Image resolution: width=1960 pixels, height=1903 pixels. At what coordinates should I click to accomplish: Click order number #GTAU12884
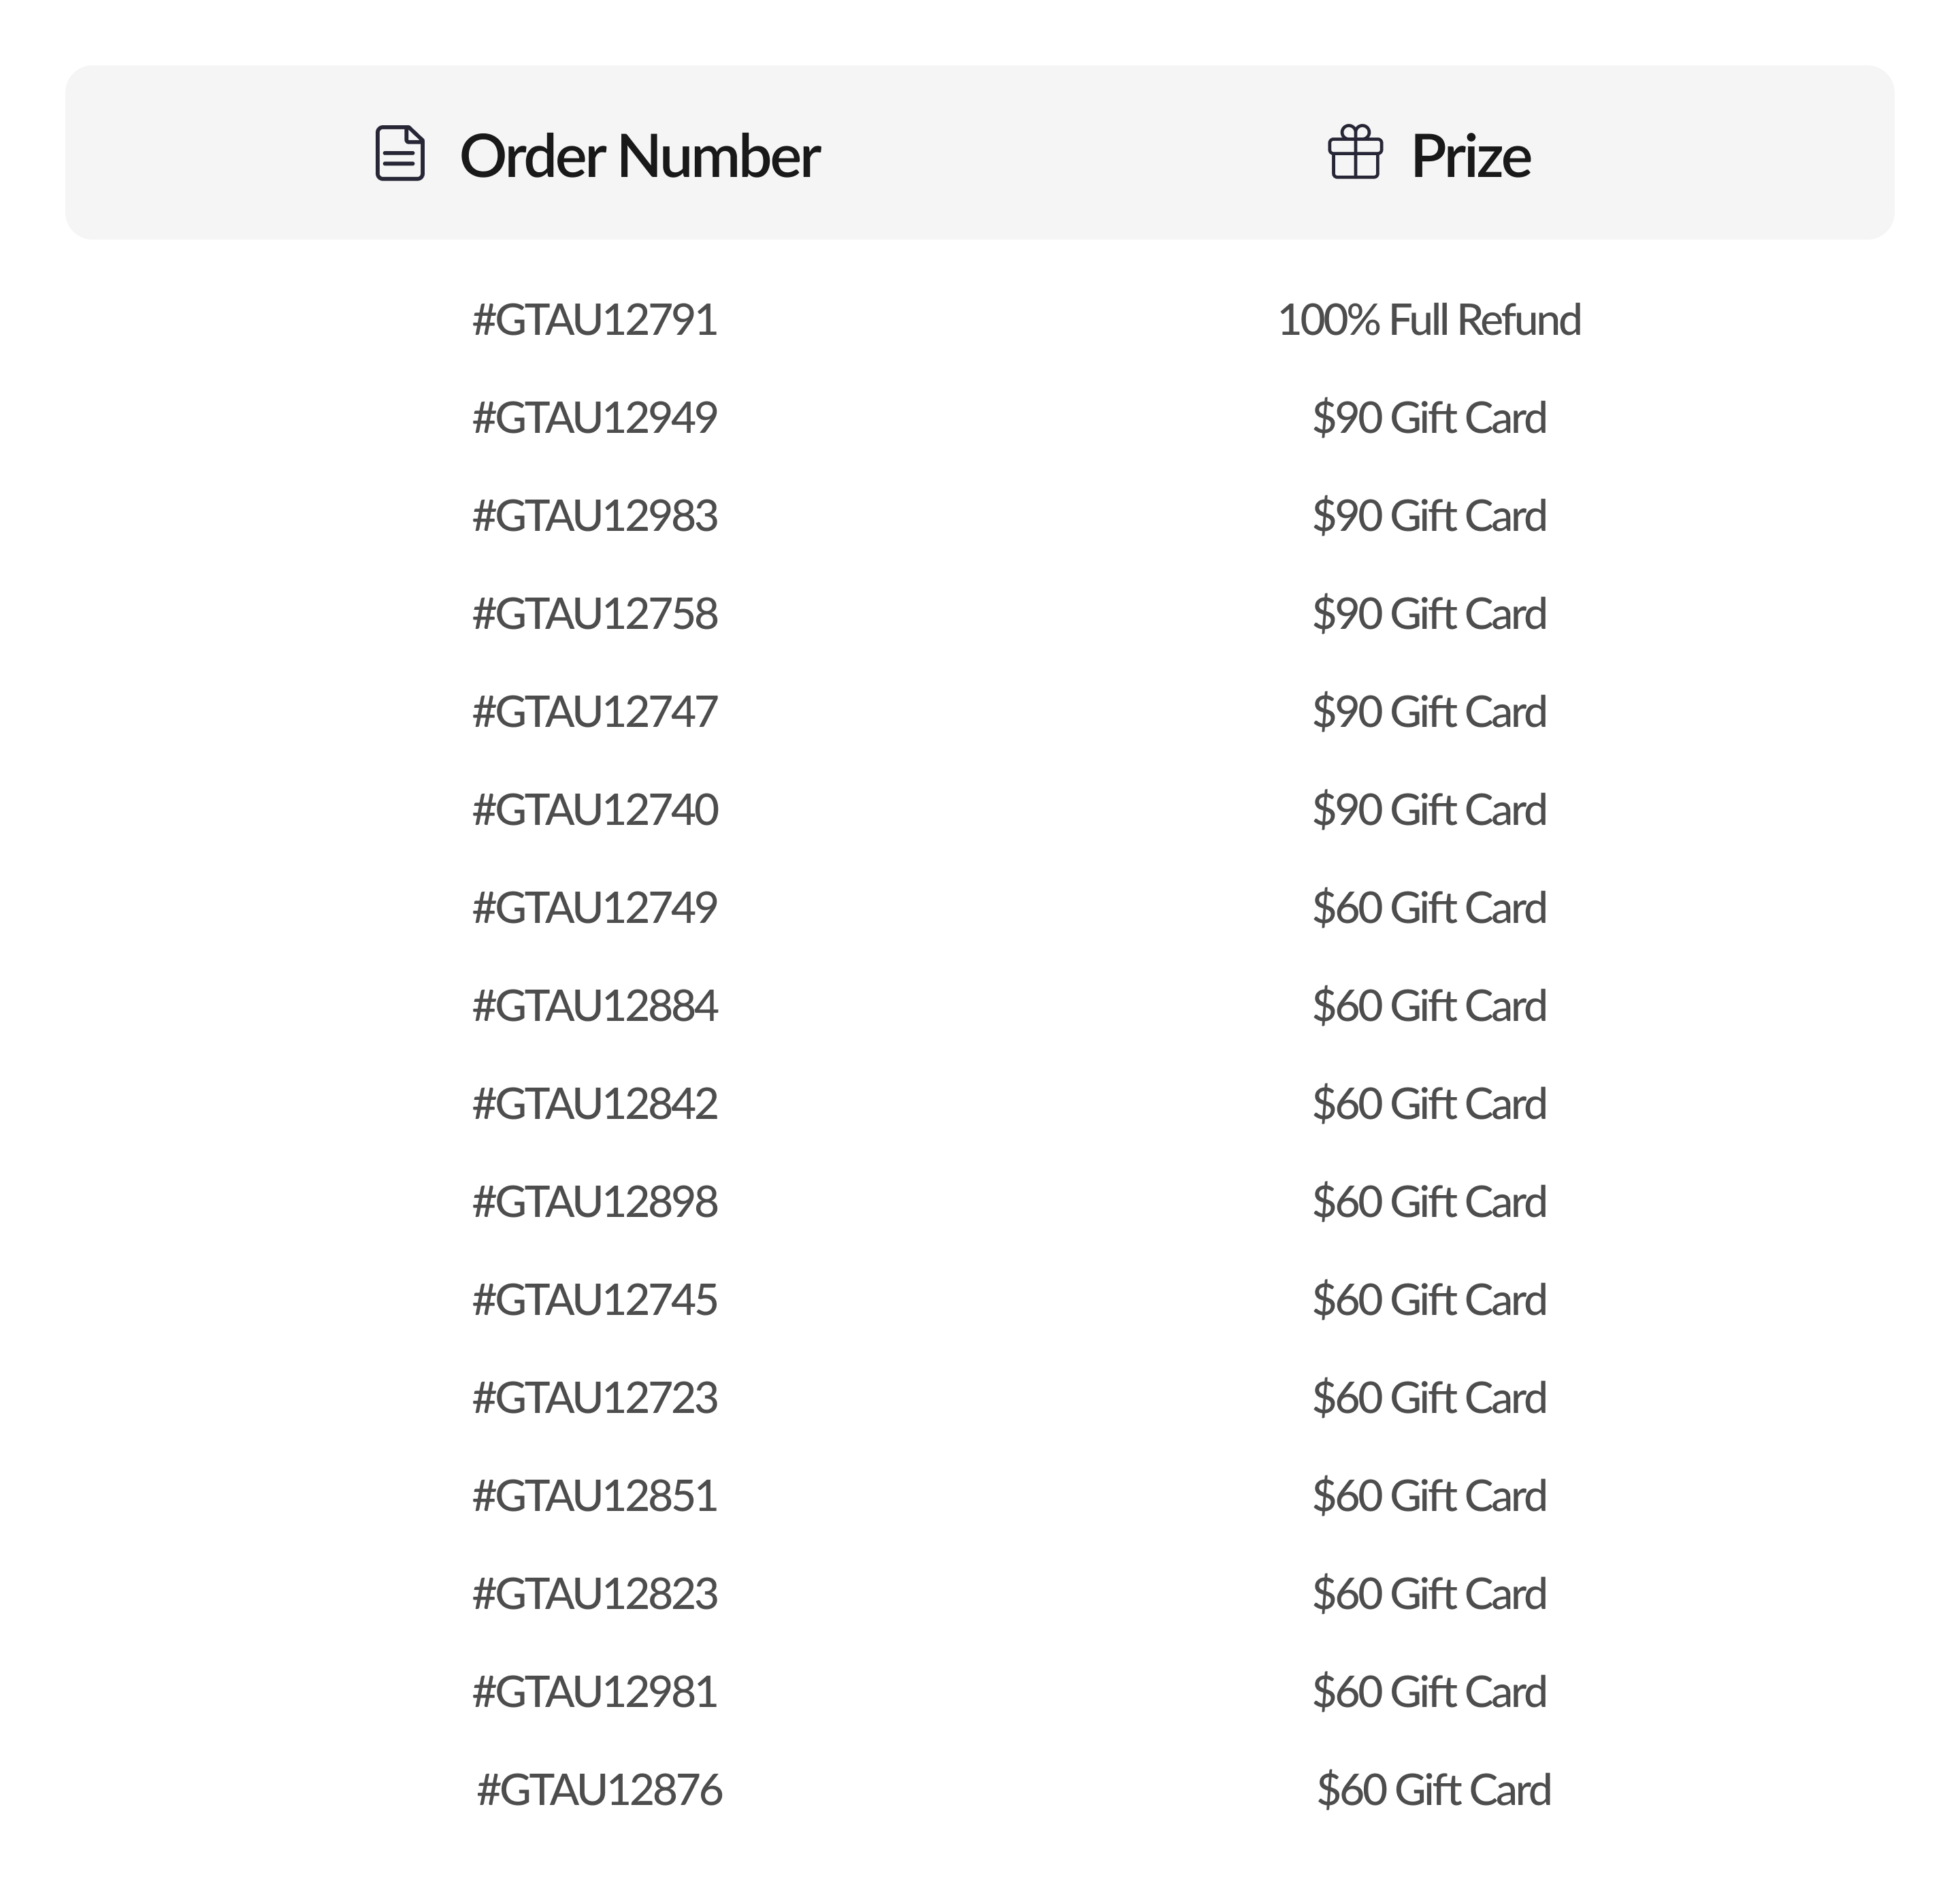(x=595, y=1006)
